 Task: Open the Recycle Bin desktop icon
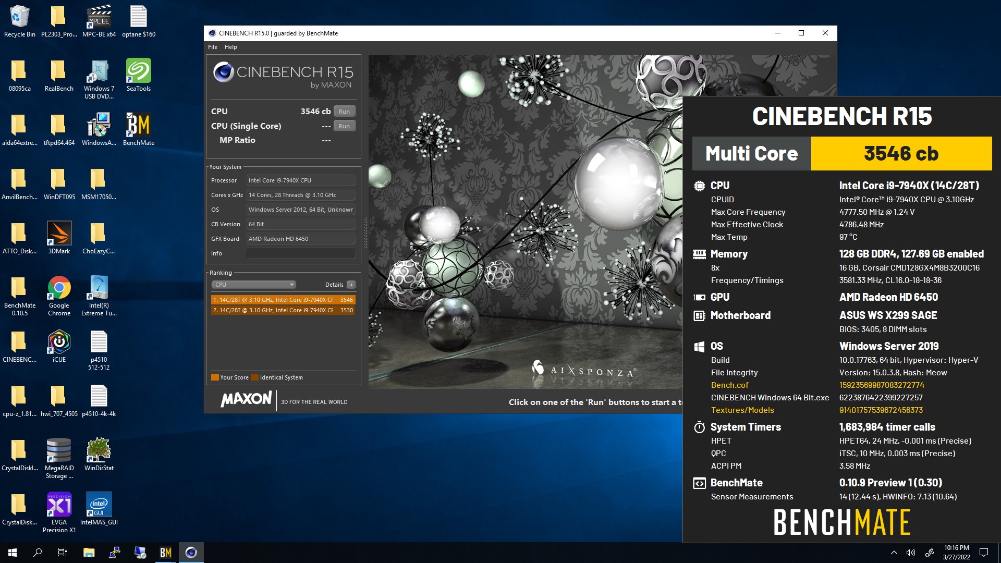pyautogui.click(x=19, y=21)
